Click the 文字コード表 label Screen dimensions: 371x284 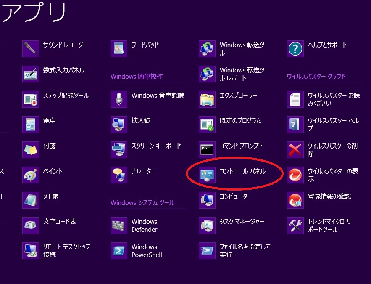point(60,221)
